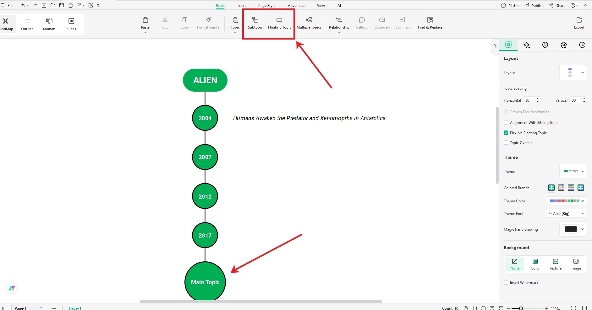Screen dimensions: 592x310
Task: Choose Color background option
Action: 535,264
